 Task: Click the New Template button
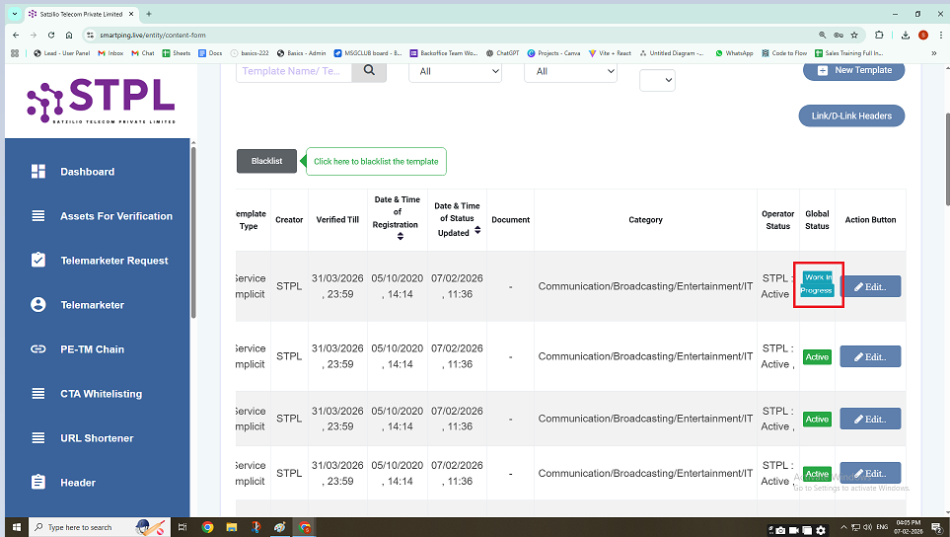[853, 70]
